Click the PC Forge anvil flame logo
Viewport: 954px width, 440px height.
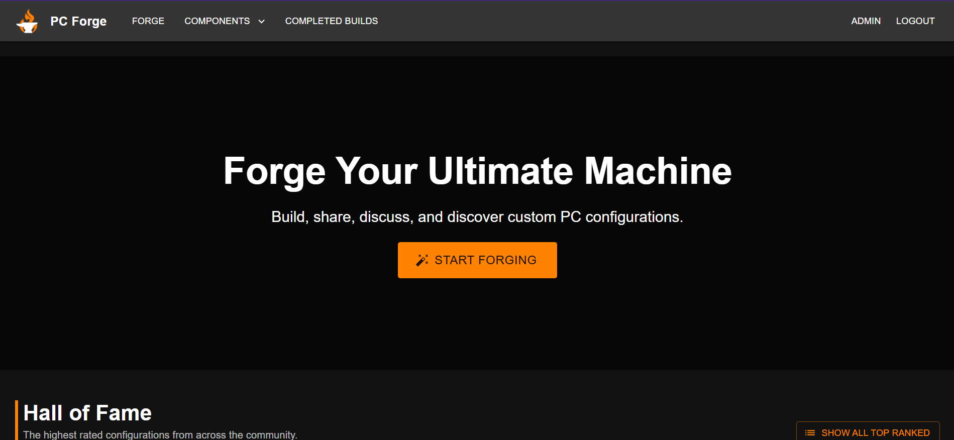pos(27,21)
